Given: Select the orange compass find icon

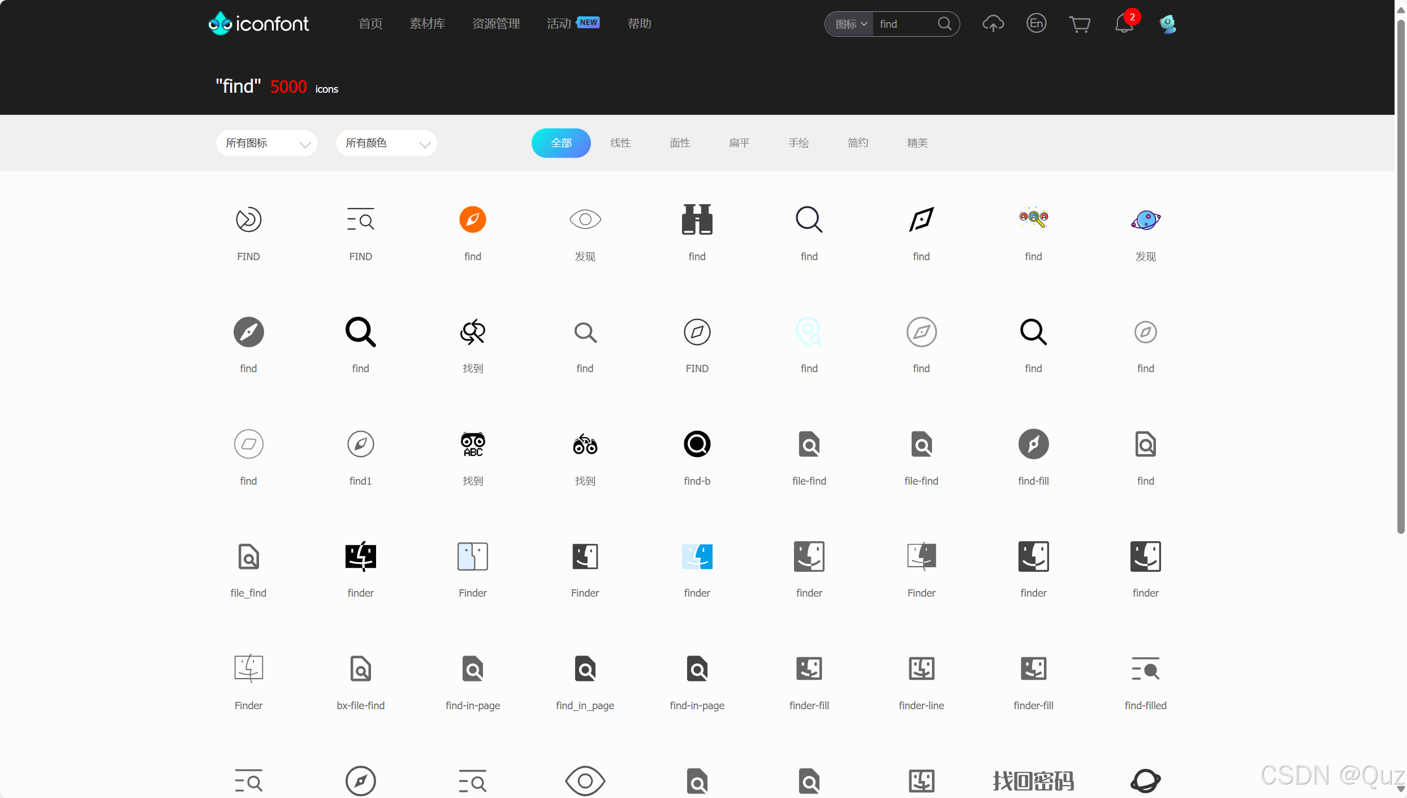Looking at the screenshot, I should pos(472,219).
